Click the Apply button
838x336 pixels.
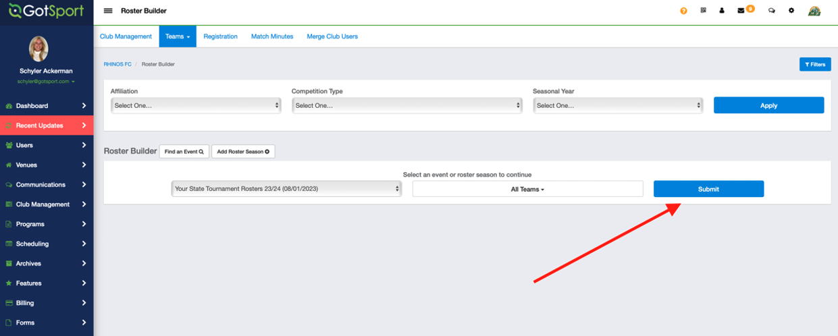tap(768, 105)
